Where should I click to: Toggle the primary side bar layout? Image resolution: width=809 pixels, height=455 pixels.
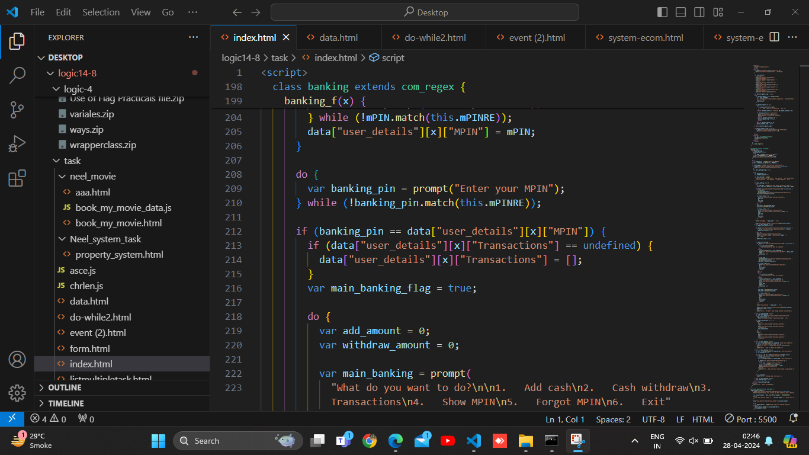click(x=663, y=12)
